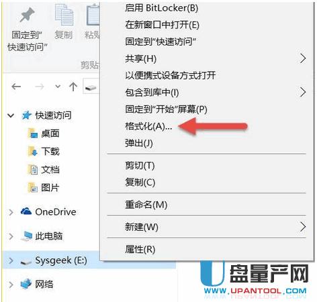Viewport: 317px width, 302px height.
Task: Open the OneDrive cloud icon entry
Action: [x=26, y=211]
